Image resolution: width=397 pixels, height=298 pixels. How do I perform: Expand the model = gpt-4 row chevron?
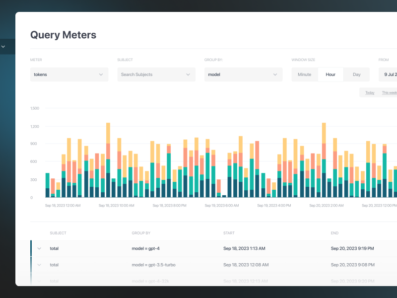click(39, 249)
